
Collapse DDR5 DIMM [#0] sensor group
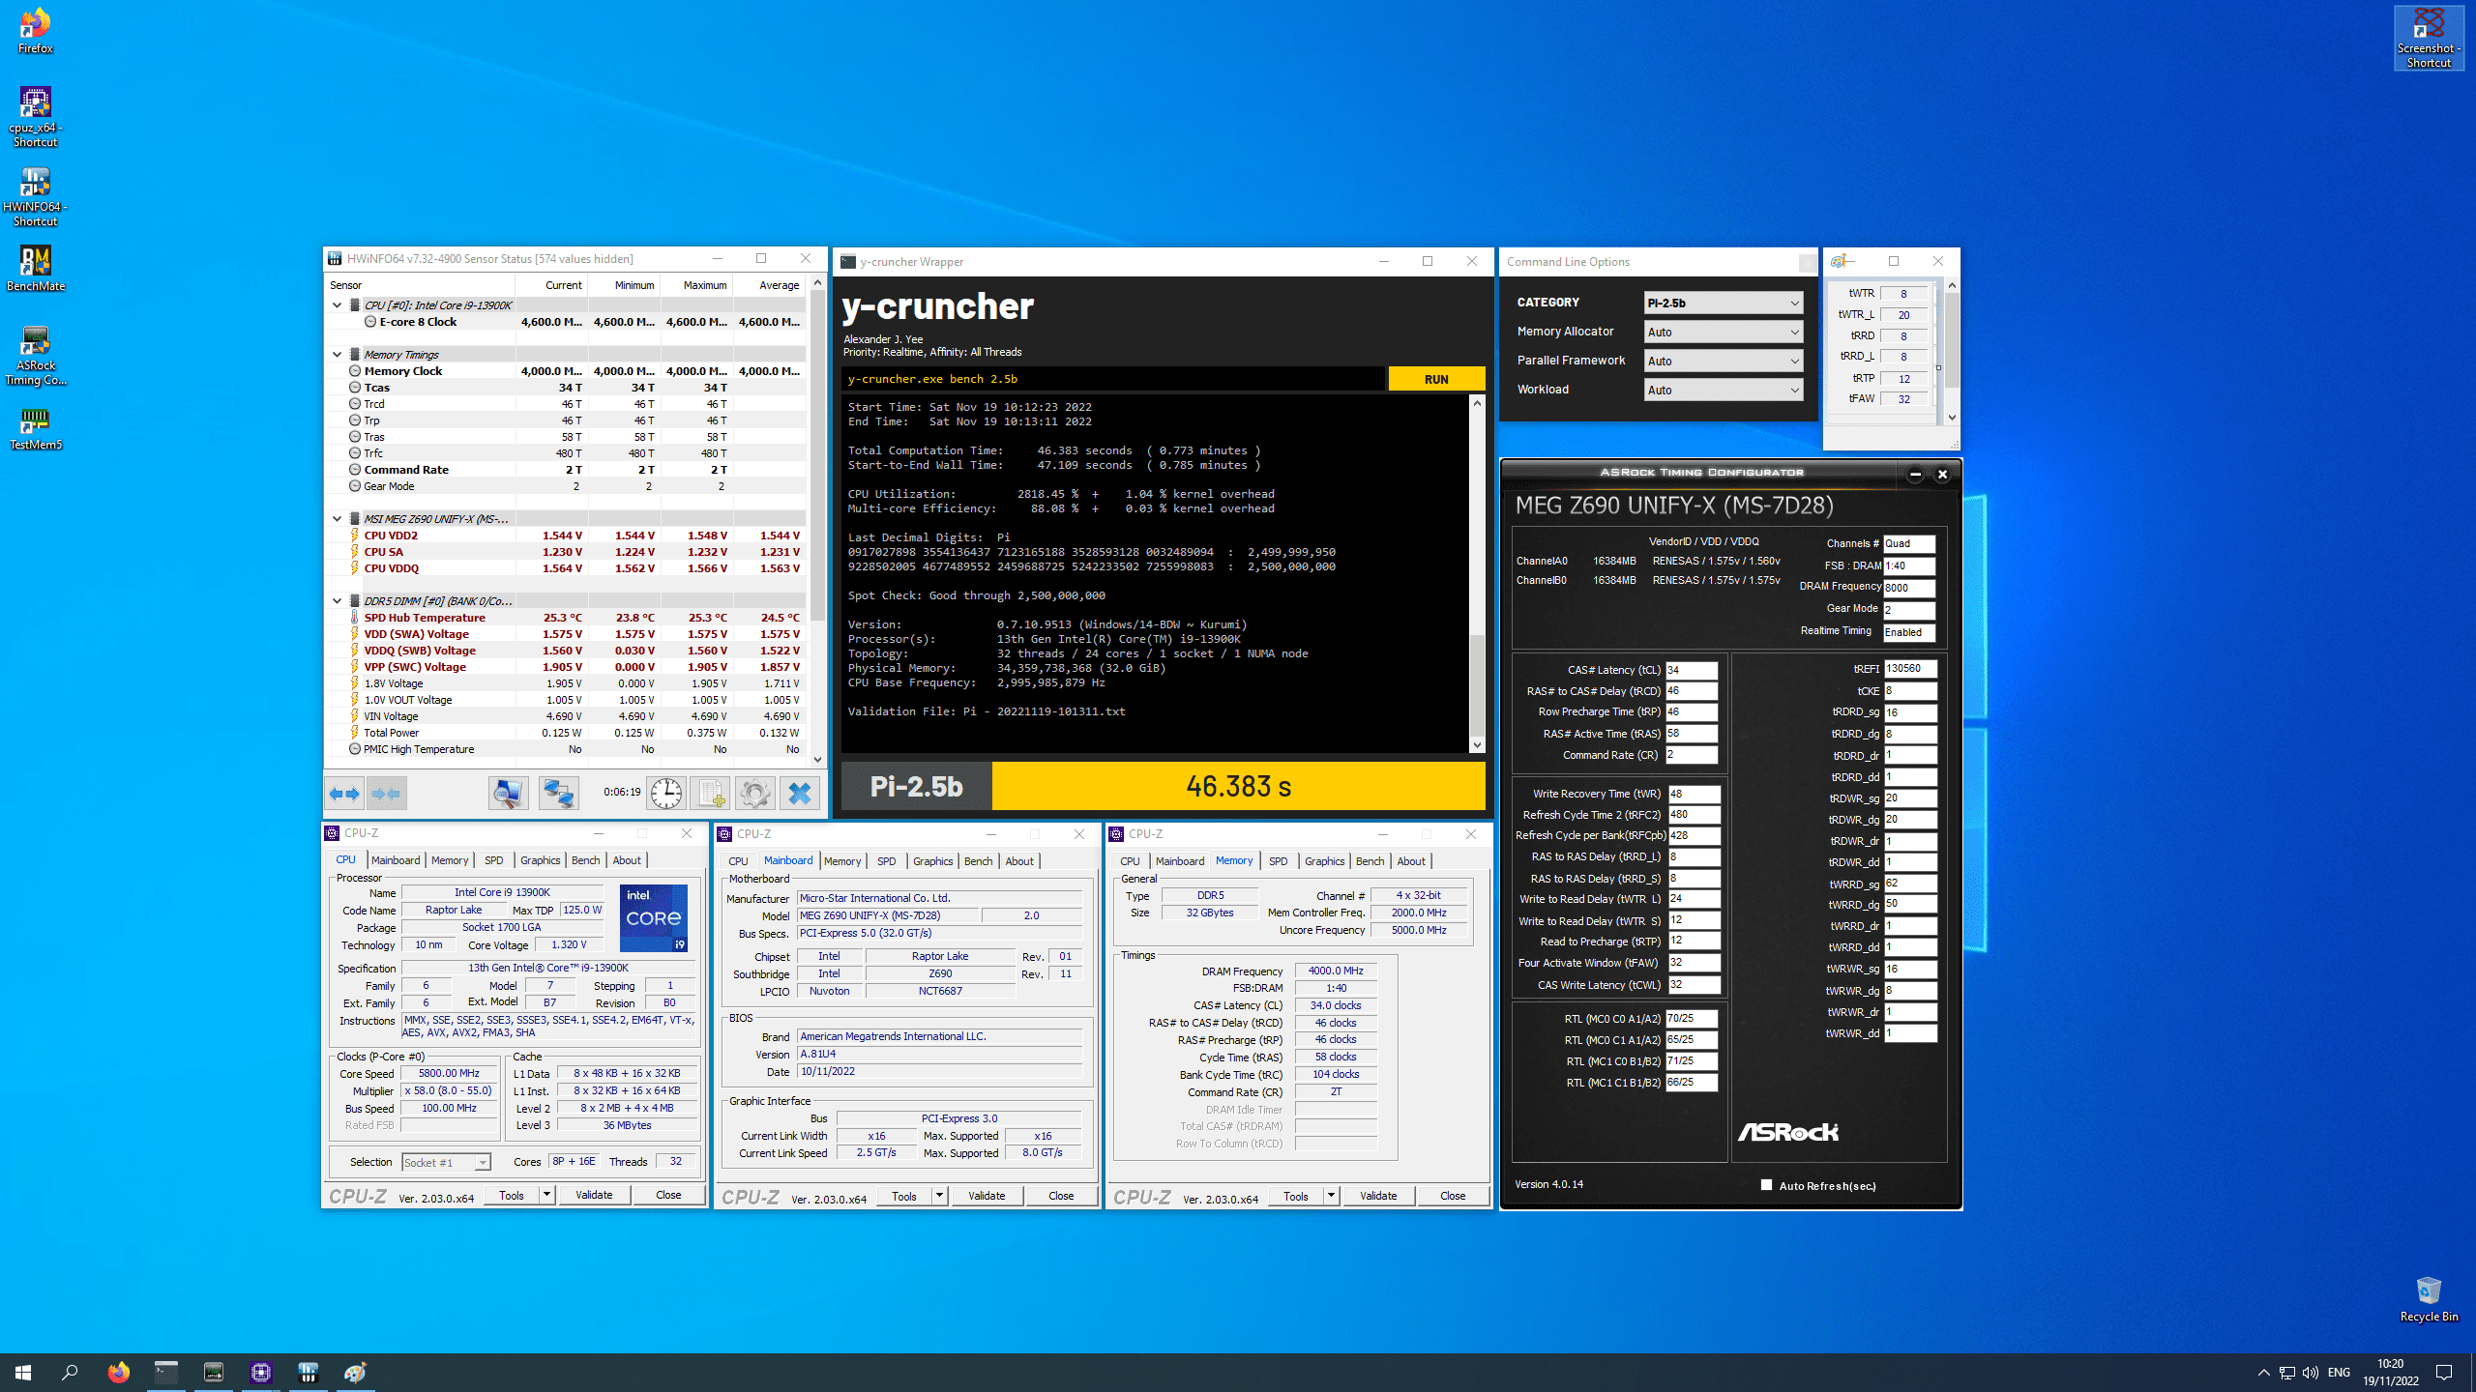[x=337, y=600]
